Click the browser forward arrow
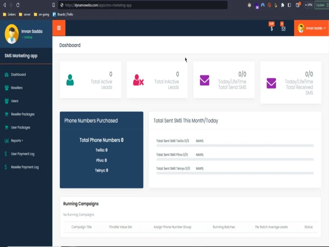The image size is (329, 247). point(11,5)
